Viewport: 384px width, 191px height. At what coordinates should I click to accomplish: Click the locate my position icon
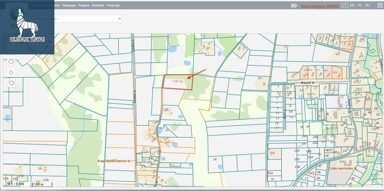[x=11, y=72]
